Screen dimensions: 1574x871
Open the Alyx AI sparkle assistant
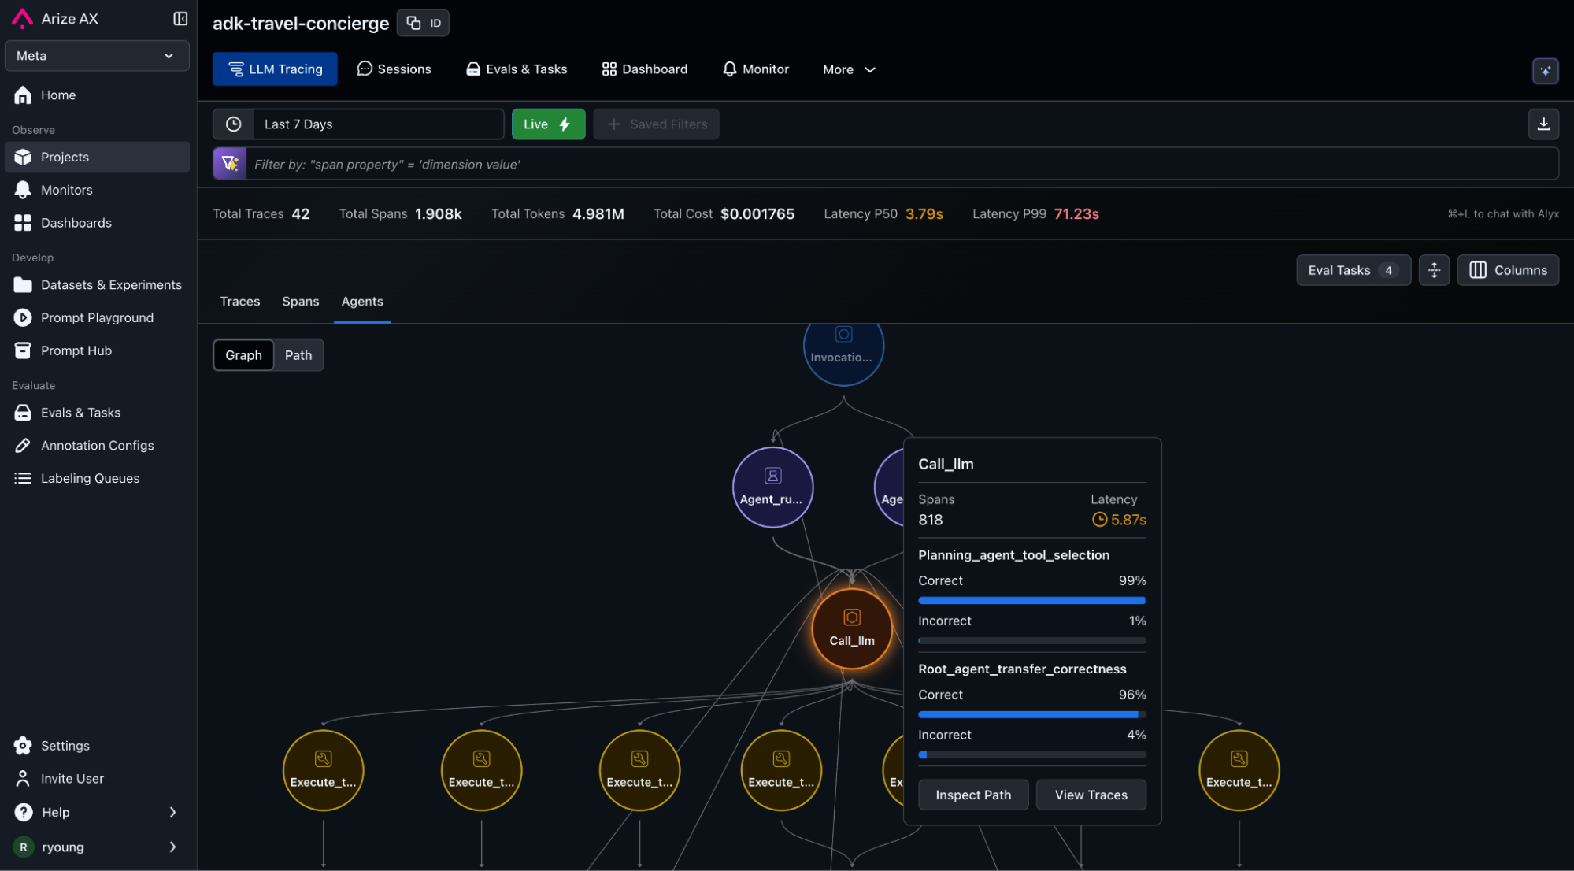[x=1545, y=71]
